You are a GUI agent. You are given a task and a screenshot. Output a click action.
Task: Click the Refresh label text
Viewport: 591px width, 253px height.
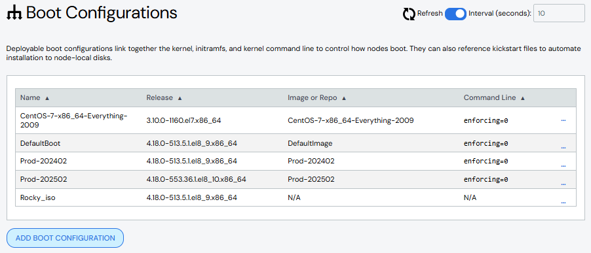point(430,14)
